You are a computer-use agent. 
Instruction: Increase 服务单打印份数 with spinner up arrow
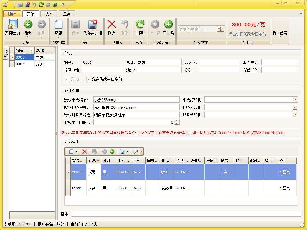pyautogui.click(x=177, y=121)
